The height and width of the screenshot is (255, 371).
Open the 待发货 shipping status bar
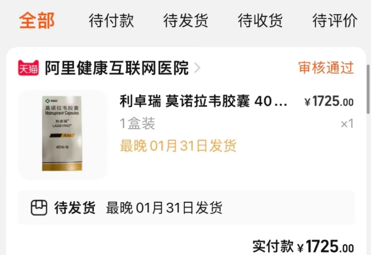click(x=186, y=208)
